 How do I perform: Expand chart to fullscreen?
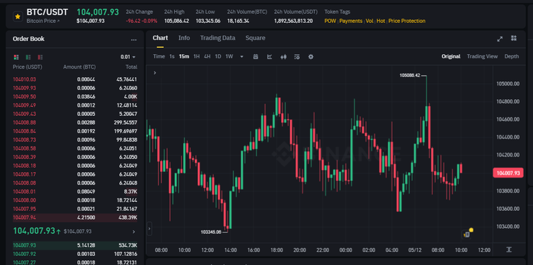(500, 39)
